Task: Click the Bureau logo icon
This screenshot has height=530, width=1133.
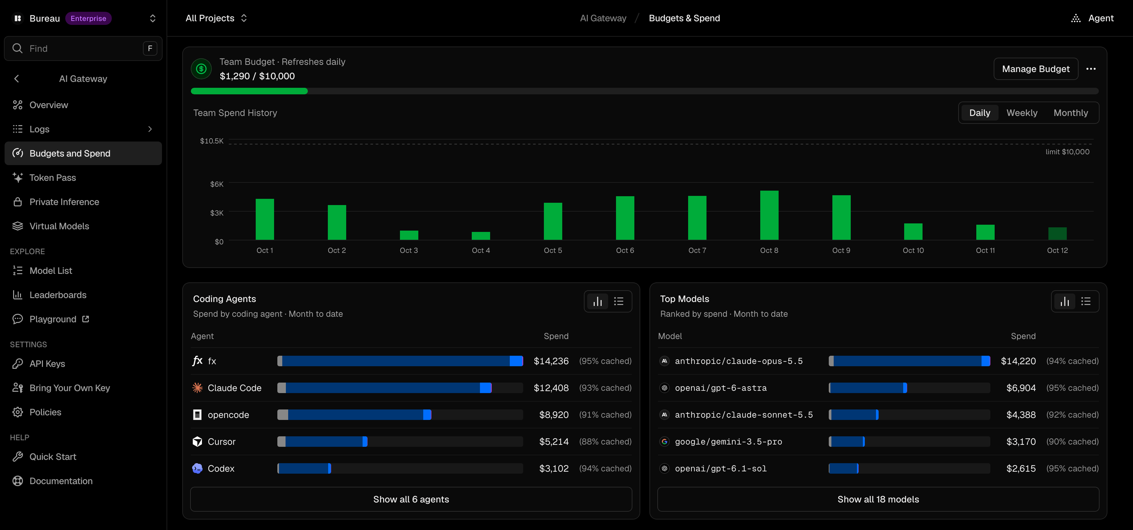Action: point(18,18)
